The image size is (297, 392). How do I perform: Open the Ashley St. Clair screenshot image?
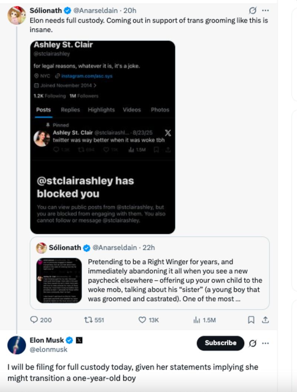(x=102, y=137)
